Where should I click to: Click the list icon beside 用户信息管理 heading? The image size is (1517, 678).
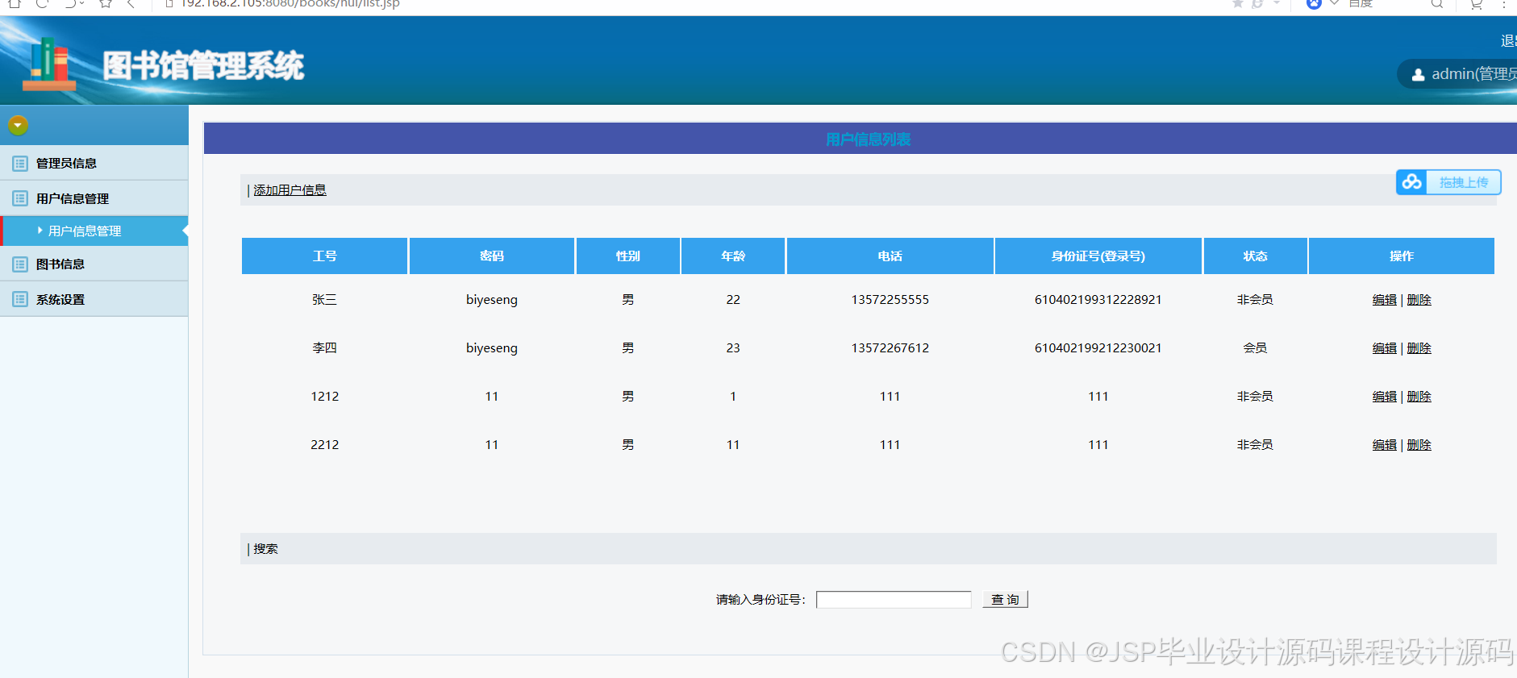tap(20, 198)
